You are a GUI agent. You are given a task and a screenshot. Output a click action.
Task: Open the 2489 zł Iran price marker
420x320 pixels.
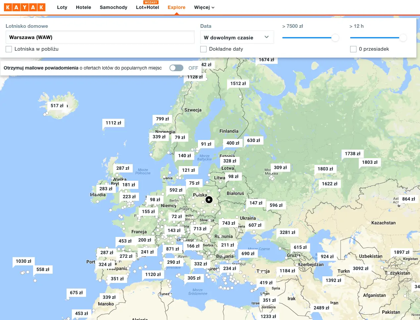point(321,308)
